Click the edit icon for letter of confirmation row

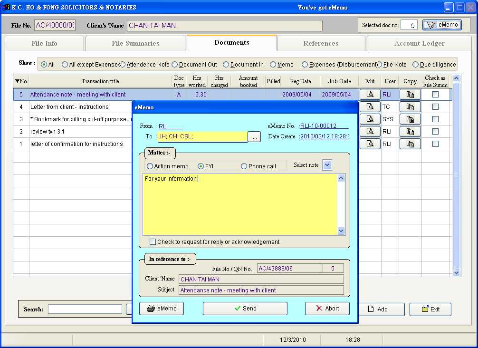click(370, 144)
